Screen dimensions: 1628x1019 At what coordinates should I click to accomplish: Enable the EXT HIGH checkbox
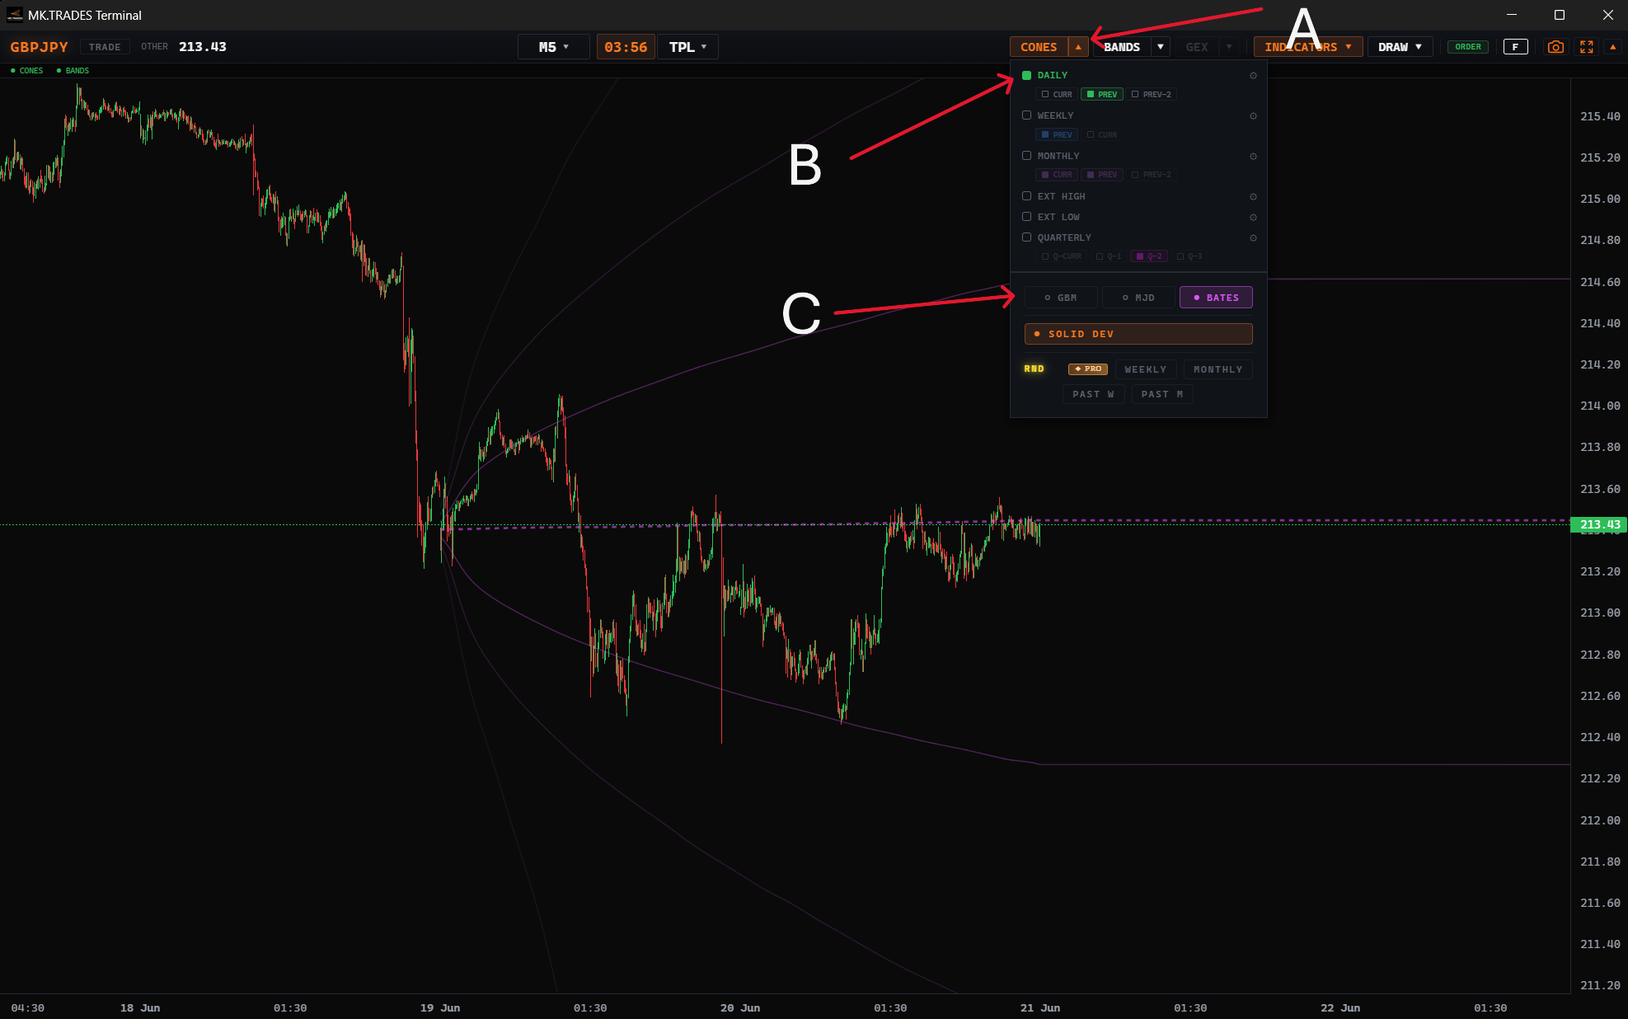pyautogui.click(x=1026, y=196)
